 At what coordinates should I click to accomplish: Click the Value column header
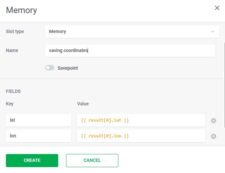[83, 104]
